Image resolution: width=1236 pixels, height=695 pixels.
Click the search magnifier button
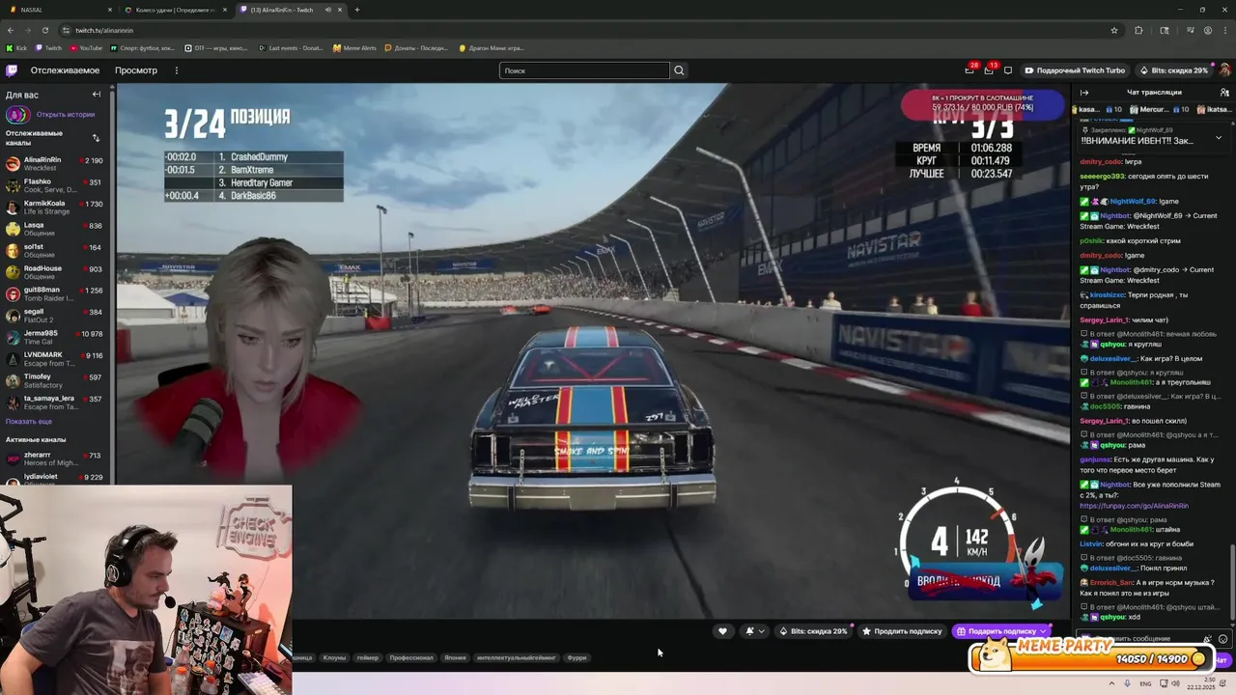[x=679, y=70]
